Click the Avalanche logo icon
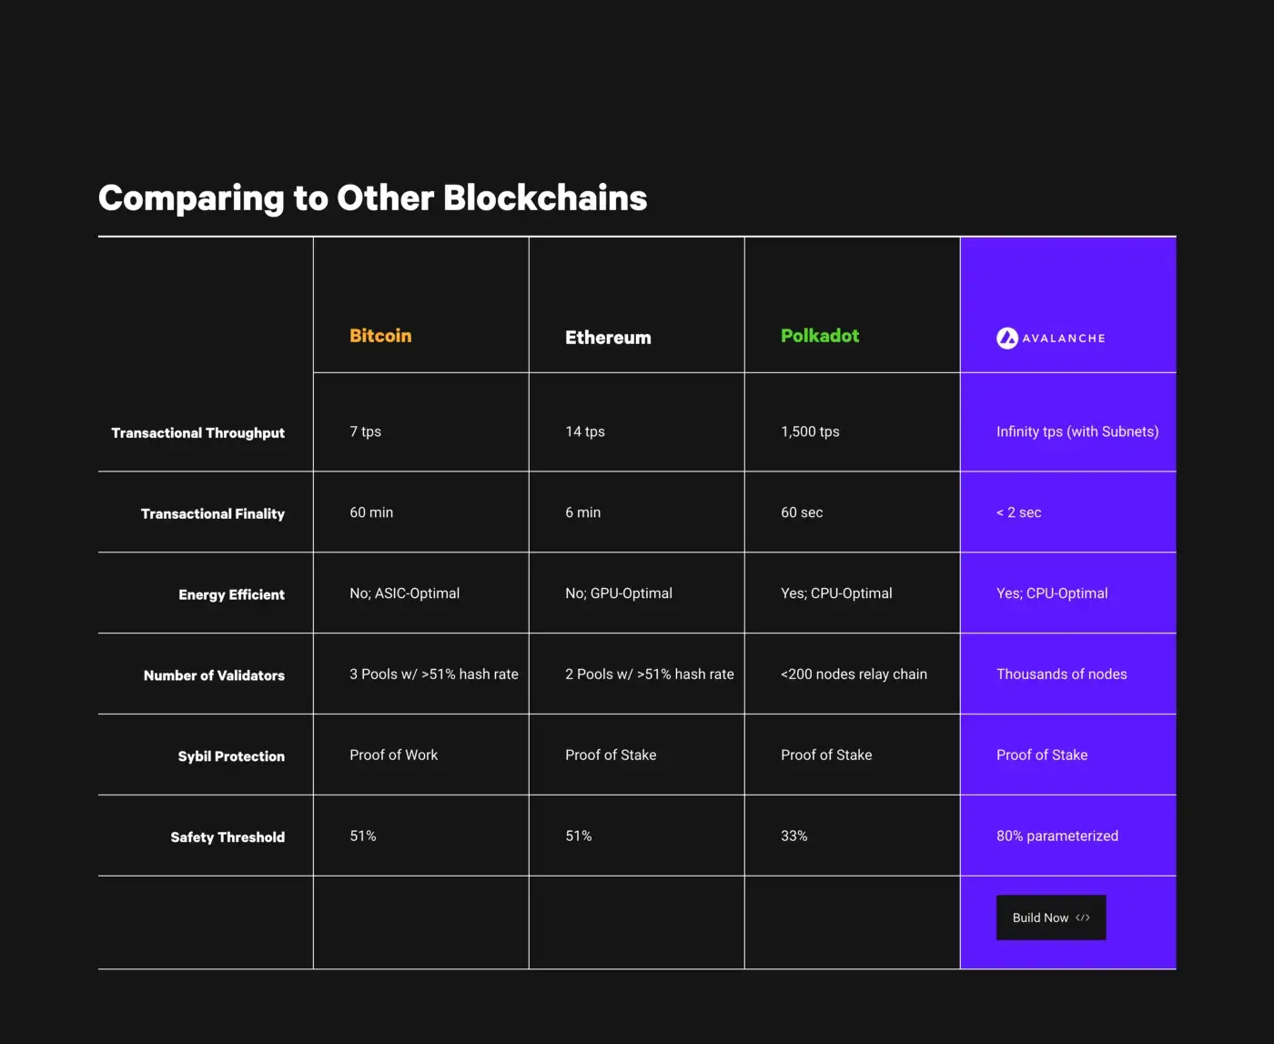 tap(1006, 338)
